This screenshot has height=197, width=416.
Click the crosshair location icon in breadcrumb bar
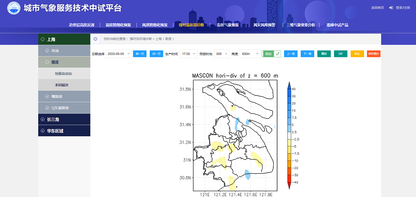[x=95, y=39]
